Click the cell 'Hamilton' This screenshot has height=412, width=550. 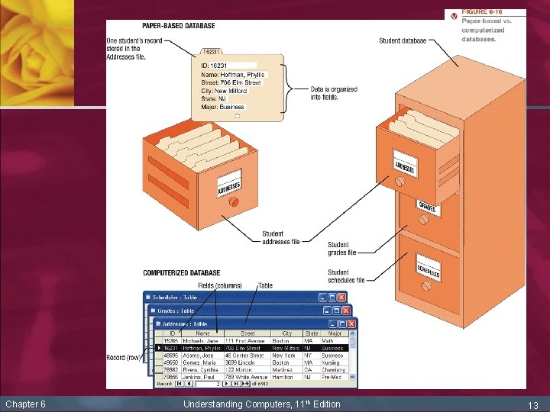tap(287, 377)
